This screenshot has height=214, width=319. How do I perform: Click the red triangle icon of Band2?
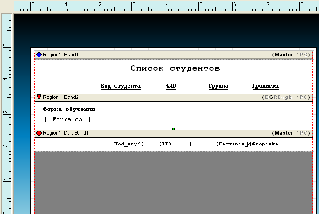(39, 97)
